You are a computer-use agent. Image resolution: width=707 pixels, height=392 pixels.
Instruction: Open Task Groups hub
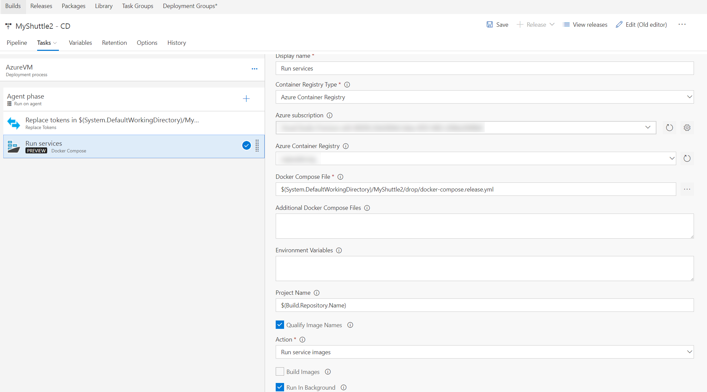[138, 6]
